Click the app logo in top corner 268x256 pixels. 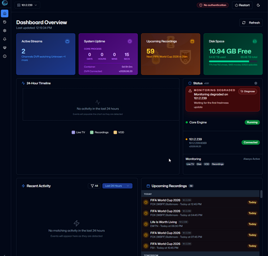[x=5, y=3]
